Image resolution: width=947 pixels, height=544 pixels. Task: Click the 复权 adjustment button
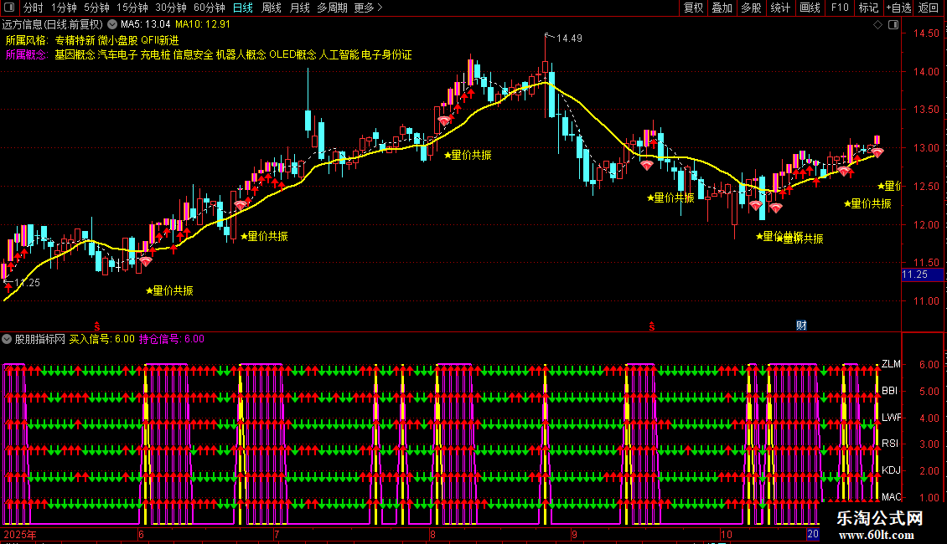tap(693, 8)
